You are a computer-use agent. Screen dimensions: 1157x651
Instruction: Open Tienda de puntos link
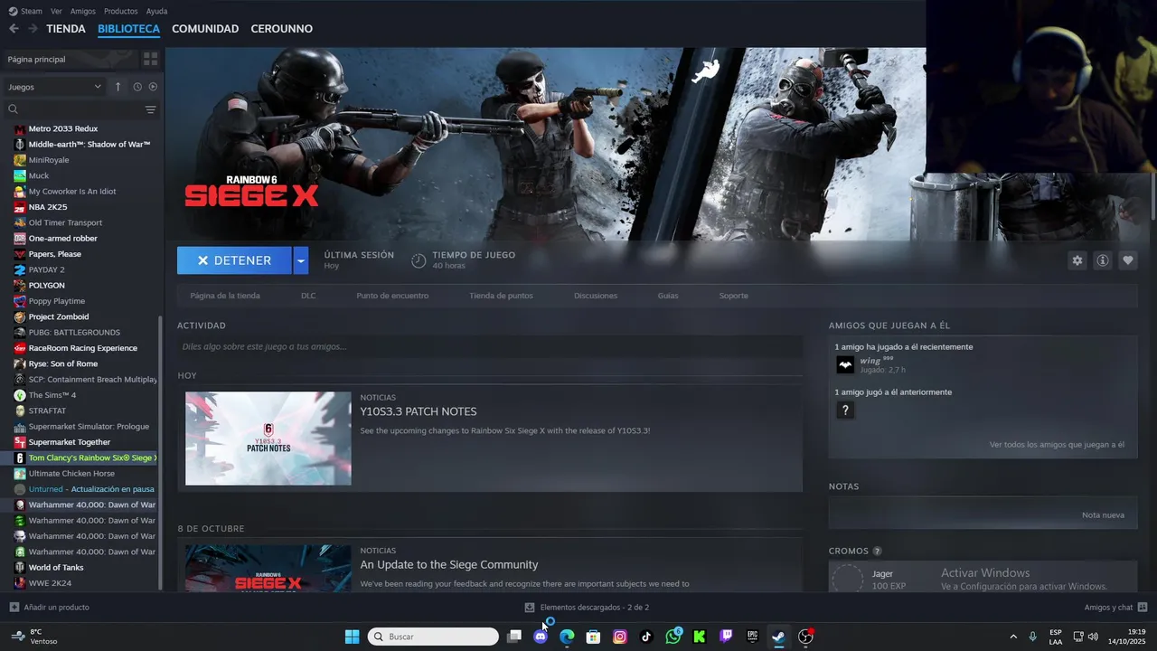point(501,296)
